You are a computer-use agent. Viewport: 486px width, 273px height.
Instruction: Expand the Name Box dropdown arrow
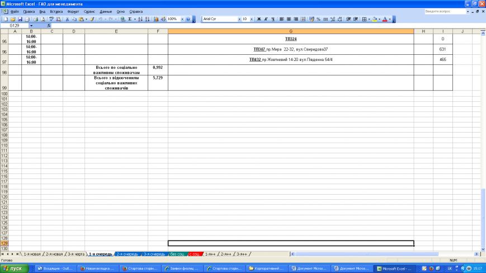tap(31, 26)
